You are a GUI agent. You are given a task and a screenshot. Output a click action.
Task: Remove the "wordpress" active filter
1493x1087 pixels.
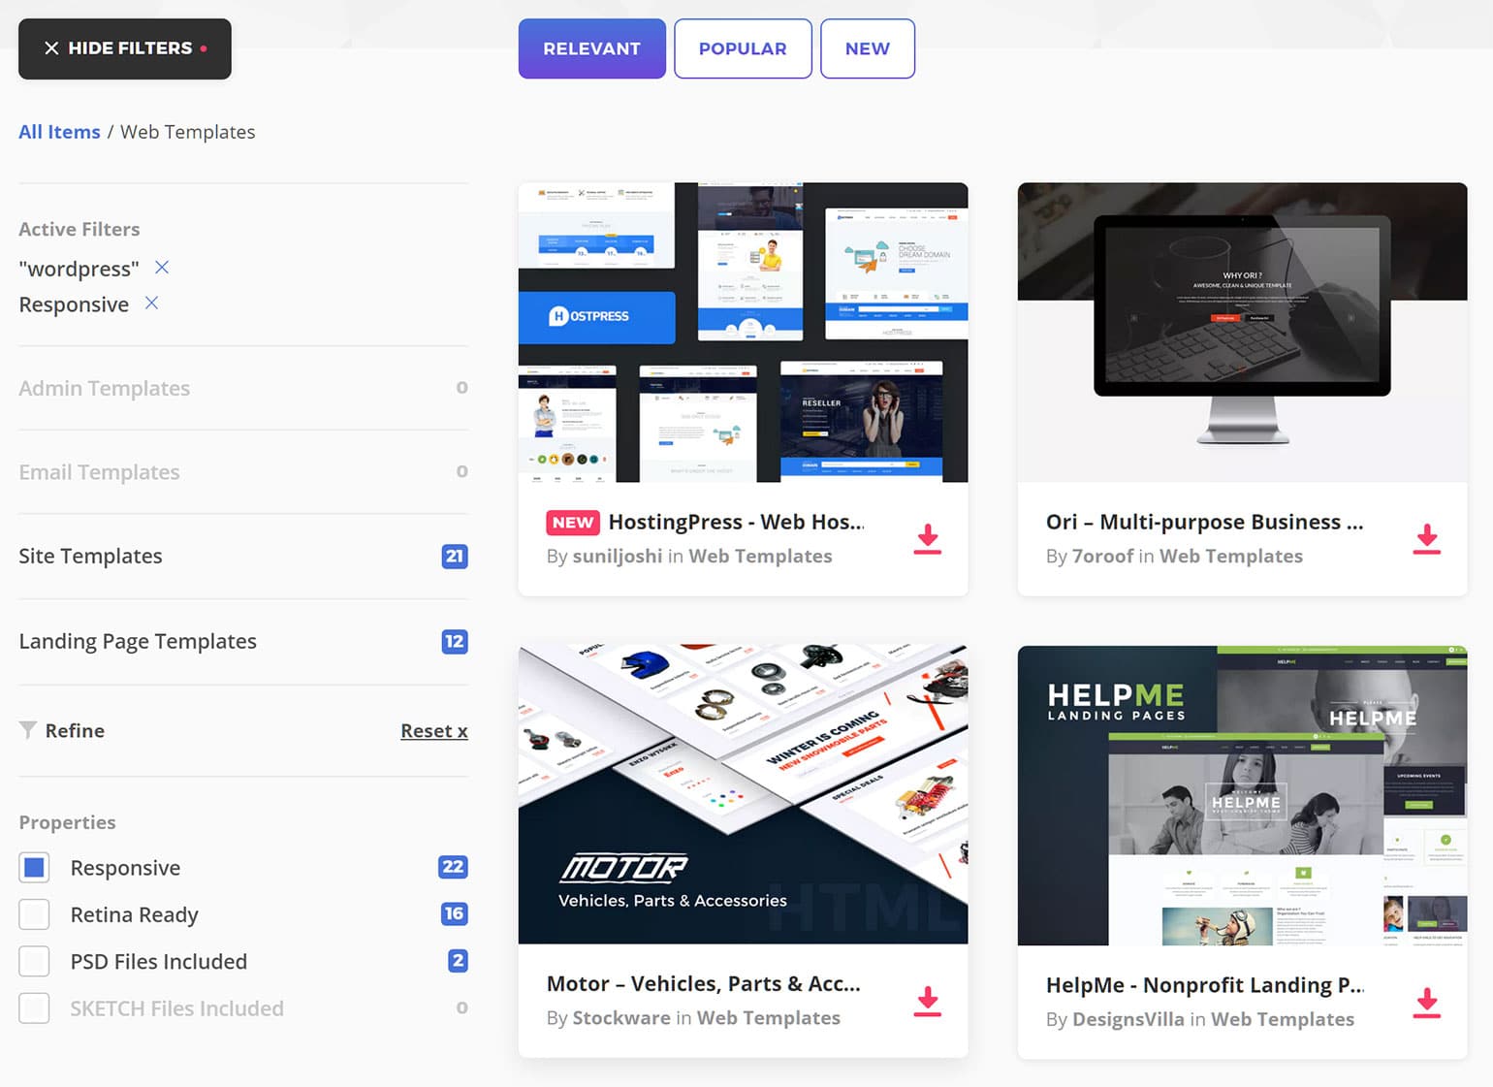pos(162,268)
